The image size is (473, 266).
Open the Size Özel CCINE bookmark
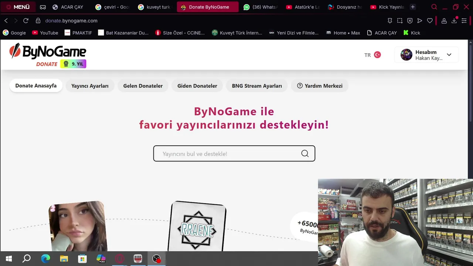(180, 33)
